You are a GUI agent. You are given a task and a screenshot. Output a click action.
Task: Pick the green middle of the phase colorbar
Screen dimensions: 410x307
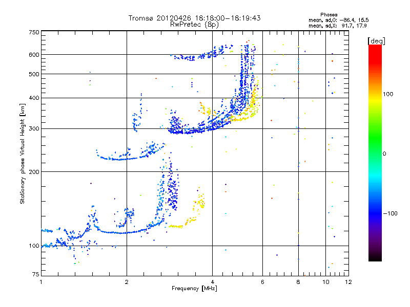point(375,141)
